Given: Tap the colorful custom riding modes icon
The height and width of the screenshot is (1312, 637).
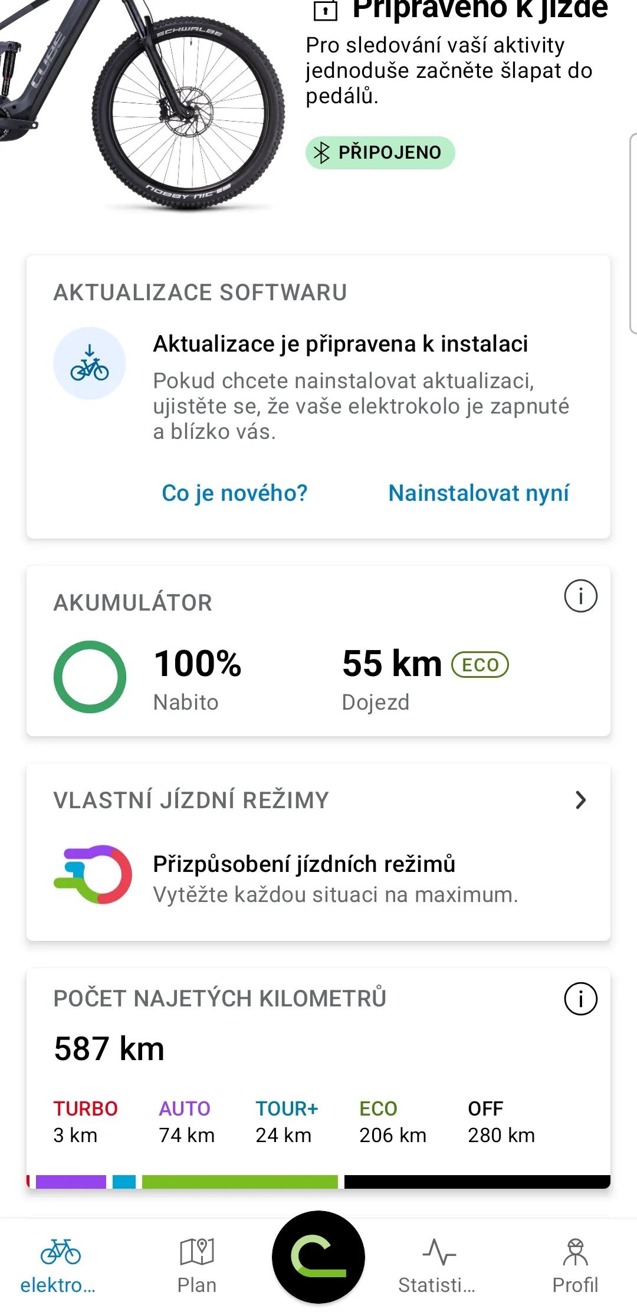Looking at the screenshot, I should click(93, 874).
